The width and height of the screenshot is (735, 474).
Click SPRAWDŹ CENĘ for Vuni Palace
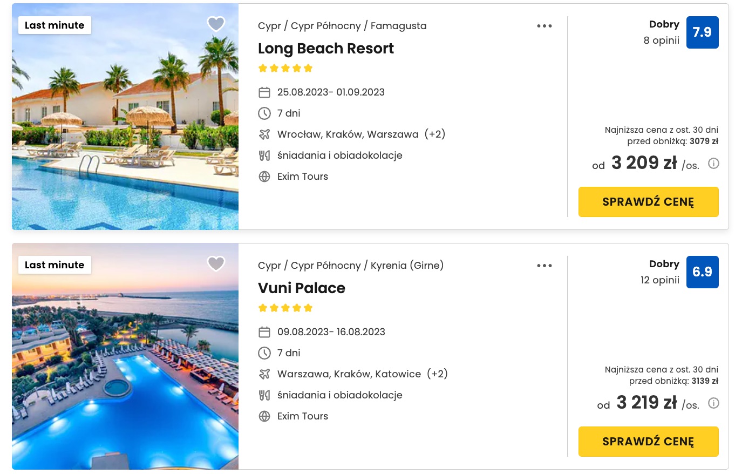[648, 442]
